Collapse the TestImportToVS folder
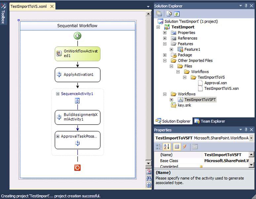Viewport: 256px width, 199px height. point(185,77)
